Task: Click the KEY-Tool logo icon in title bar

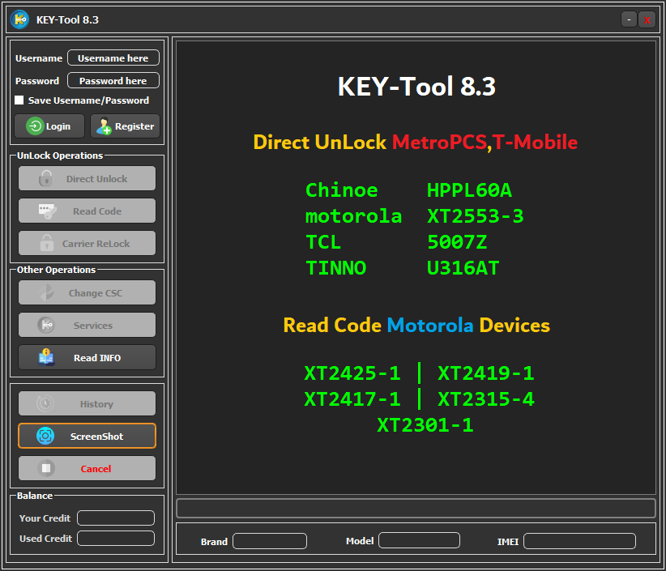Action: (19, 19)
